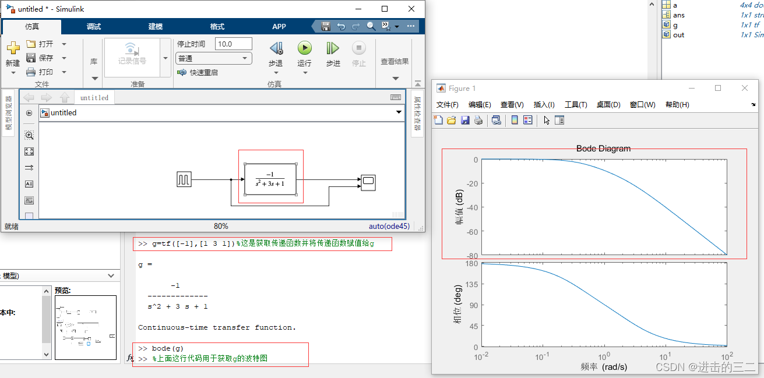The height and width of the screenshot is (378, 764).
Task: Edit the 停止时间 value field showing 10.0
Action: click(233, 43)
